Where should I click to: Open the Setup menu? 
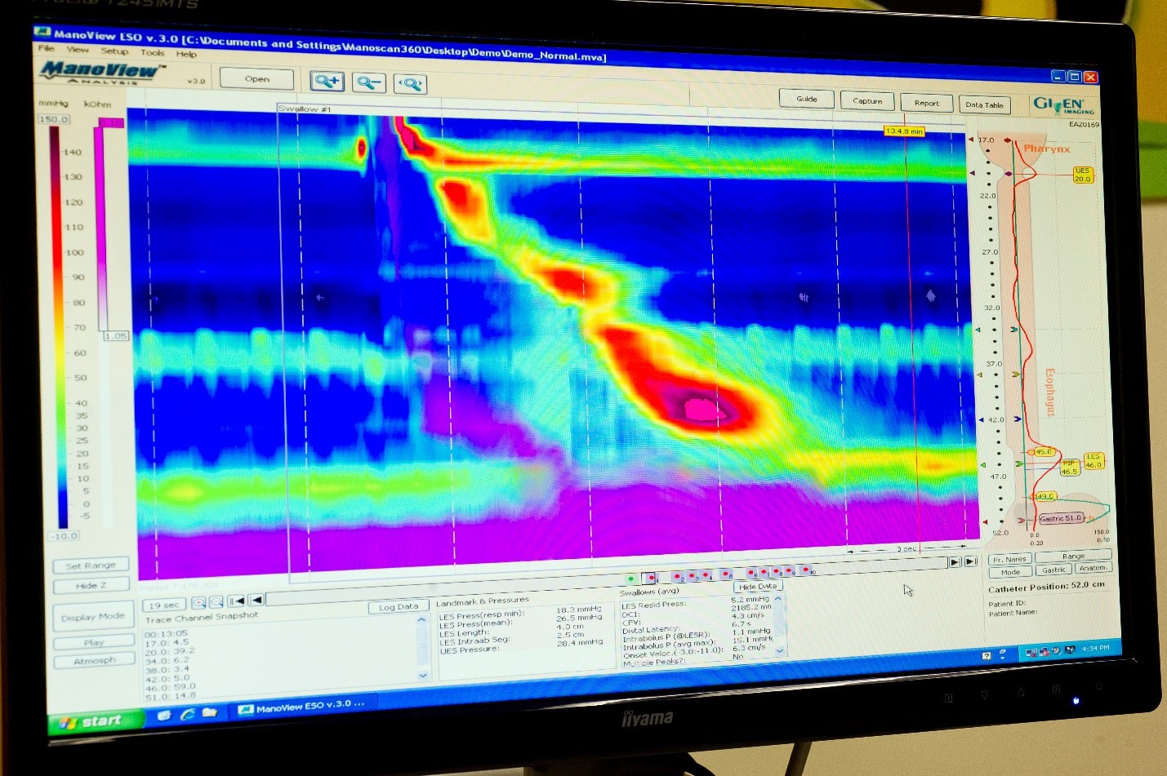[114, 51]
